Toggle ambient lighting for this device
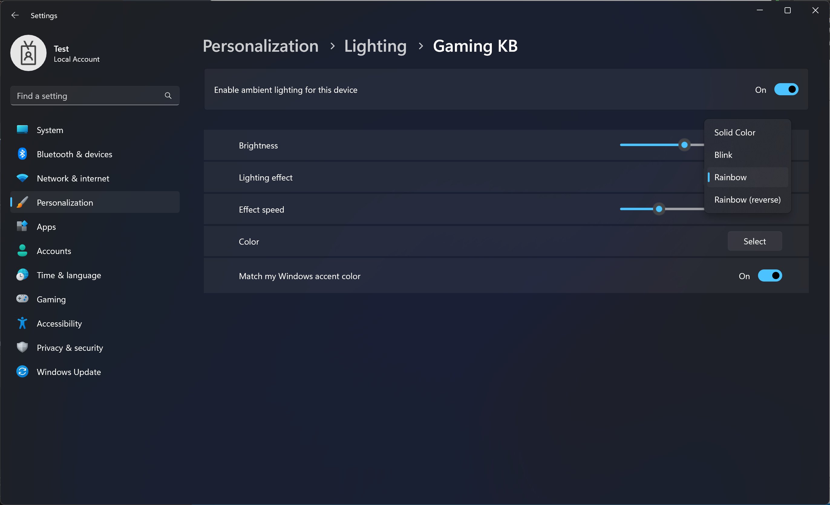Viewport: 830px width, 505px height. (785, 90)
